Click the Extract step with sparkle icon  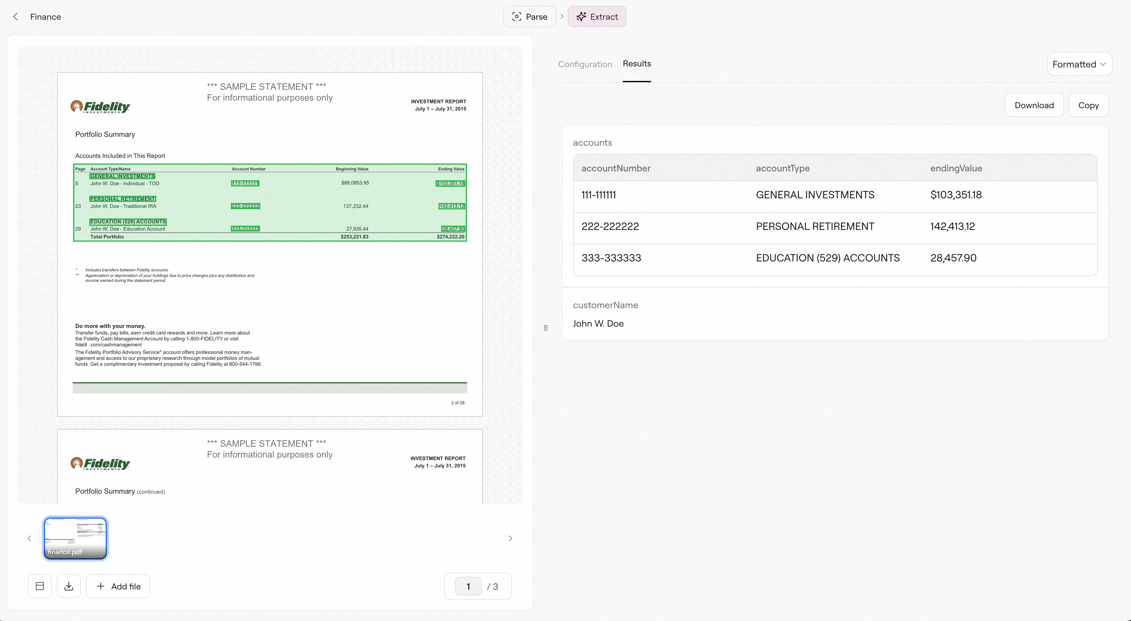[597, 17]
